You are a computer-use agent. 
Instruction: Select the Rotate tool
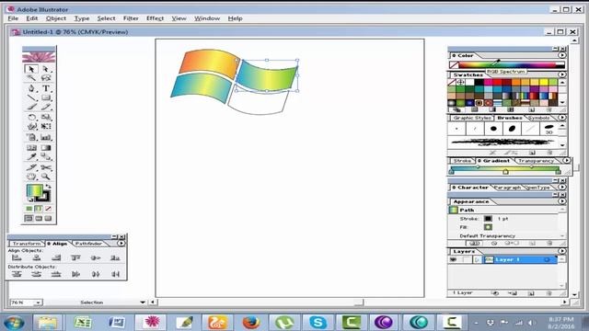(31, 118)
